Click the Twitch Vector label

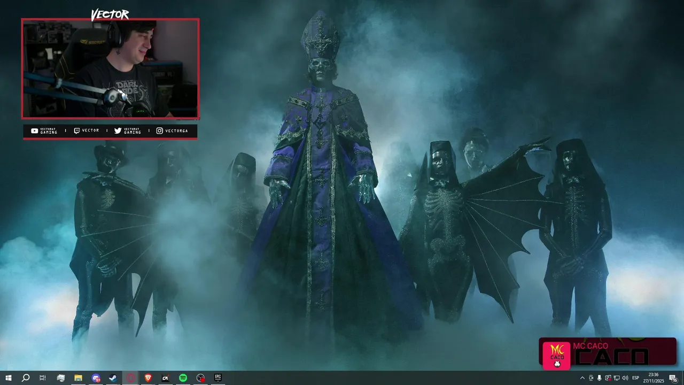tap(86, 130)
